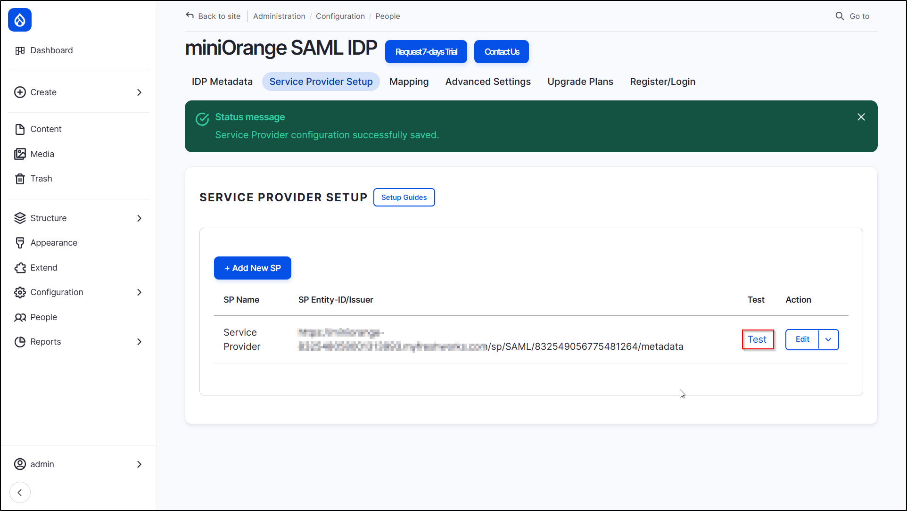This screenshot has height=511, width=907.
Task: Dismiss the Service Provider saved status message
Action: (861, 116)
